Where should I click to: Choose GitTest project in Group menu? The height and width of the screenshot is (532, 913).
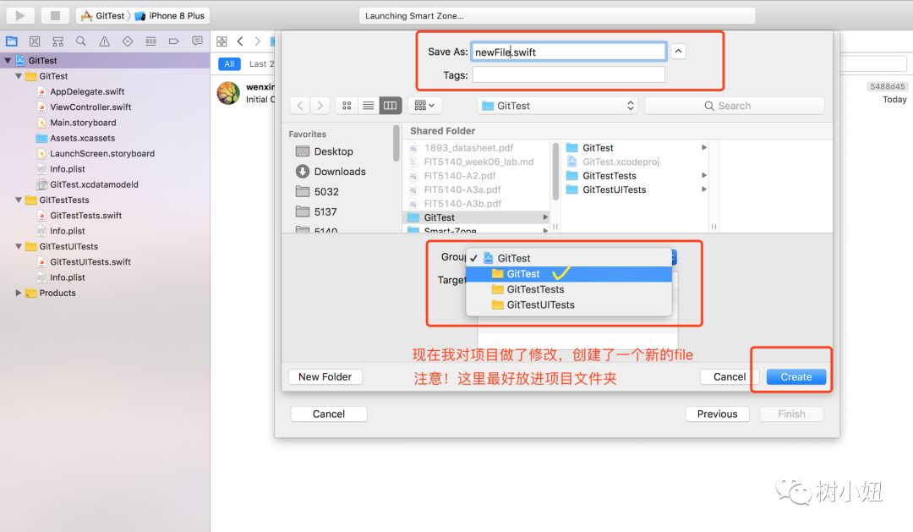point(569,258)
